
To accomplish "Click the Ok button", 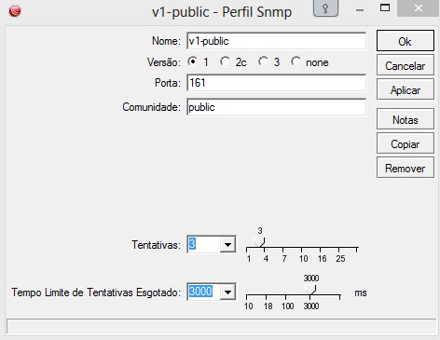I will click(406, 41).
